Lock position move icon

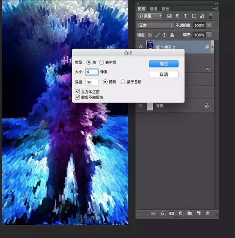pyautogui.click(x=164, y=35)
